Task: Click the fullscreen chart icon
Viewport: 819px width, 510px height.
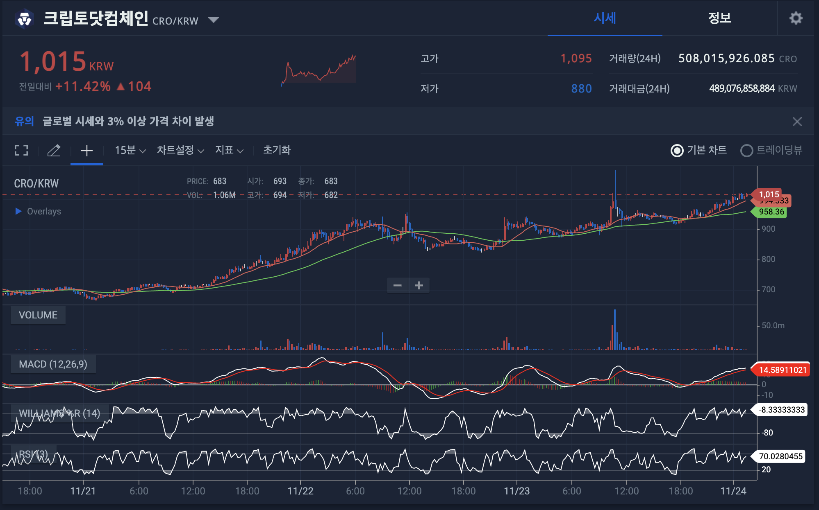Action: tap(21, 150)
